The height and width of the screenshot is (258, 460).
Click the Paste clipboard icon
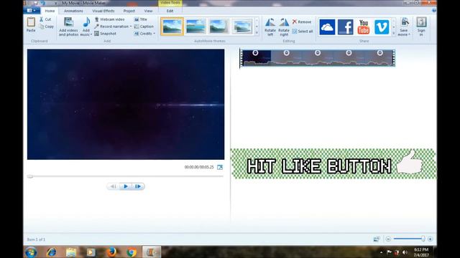pyautogui.click(x=31, y=22)
